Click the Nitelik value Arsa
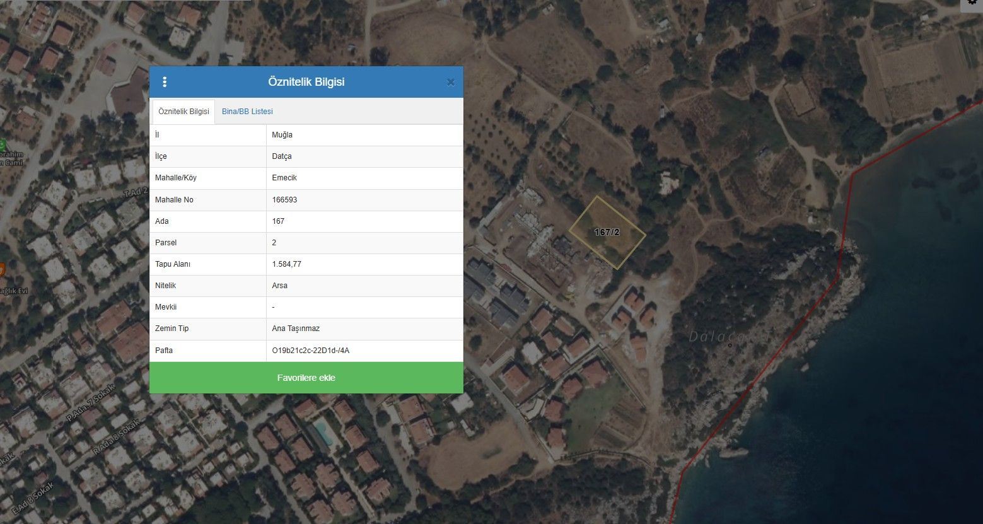The width and height of the screenshot is (983, 524). tap(279, 286)
